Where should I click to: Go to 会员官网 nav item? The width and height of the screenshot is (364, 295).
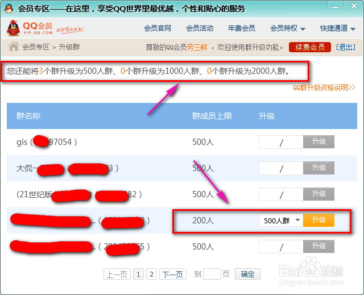coord(158,28)
